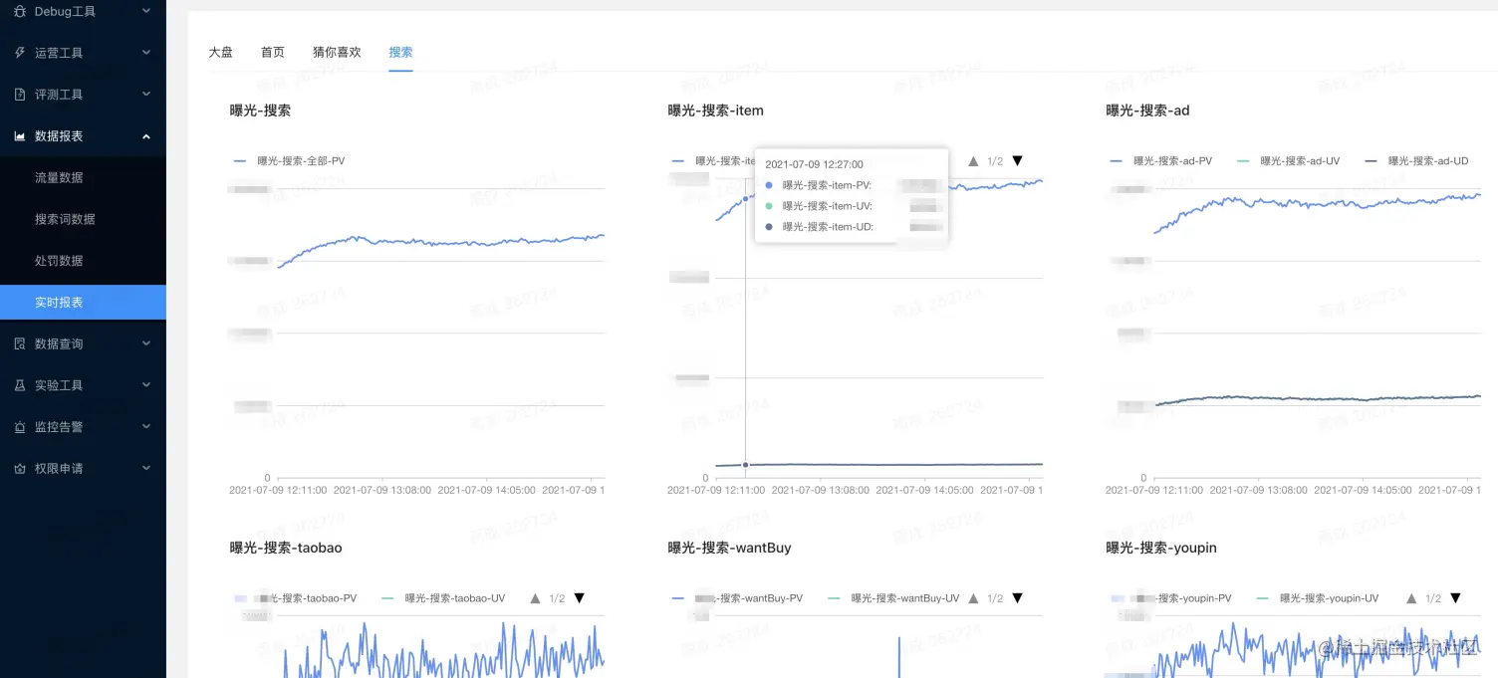The image size is (1498, 678).
Task: Click the 曝光-搜索-item chart title
Action: tap(715, 111)
